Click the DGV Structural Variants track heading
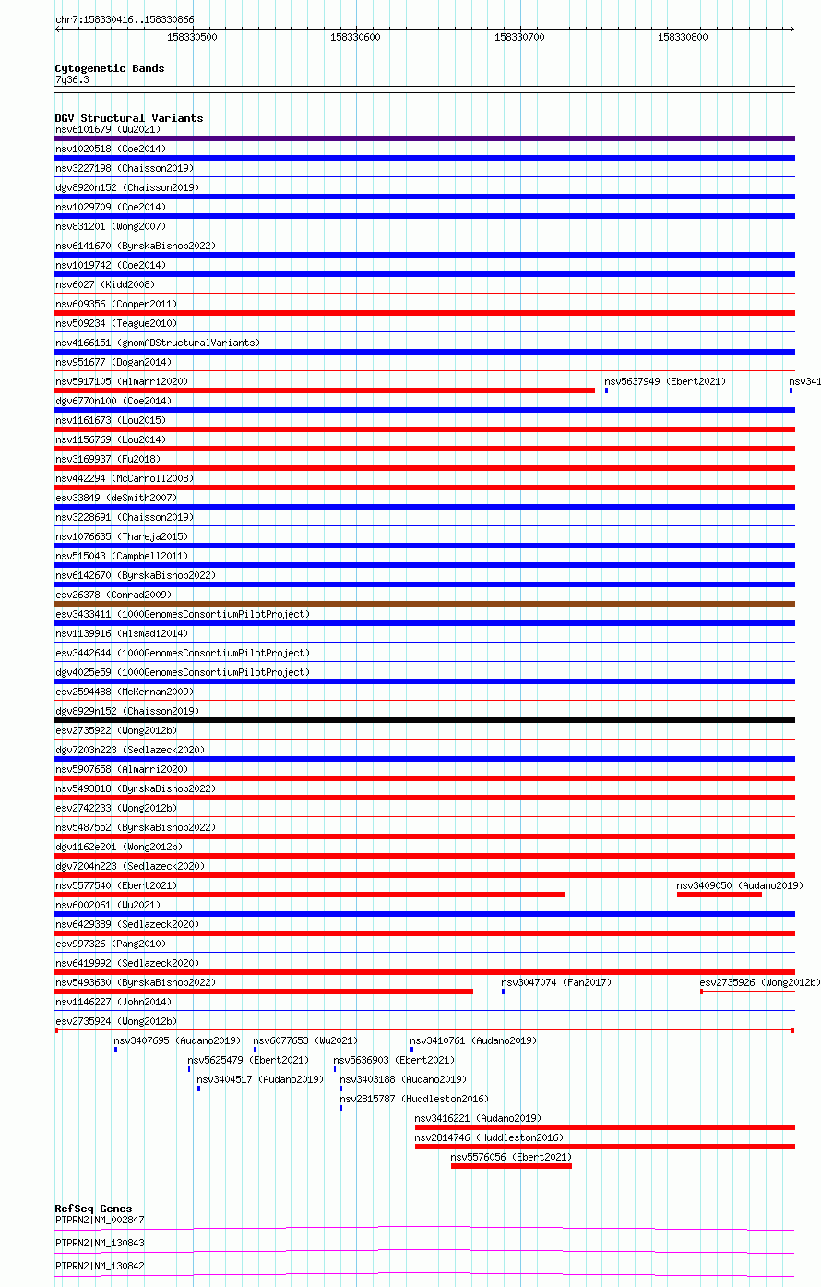Image resolution: width=821 pixels, height=1287 pixels. tap(129, 118)
